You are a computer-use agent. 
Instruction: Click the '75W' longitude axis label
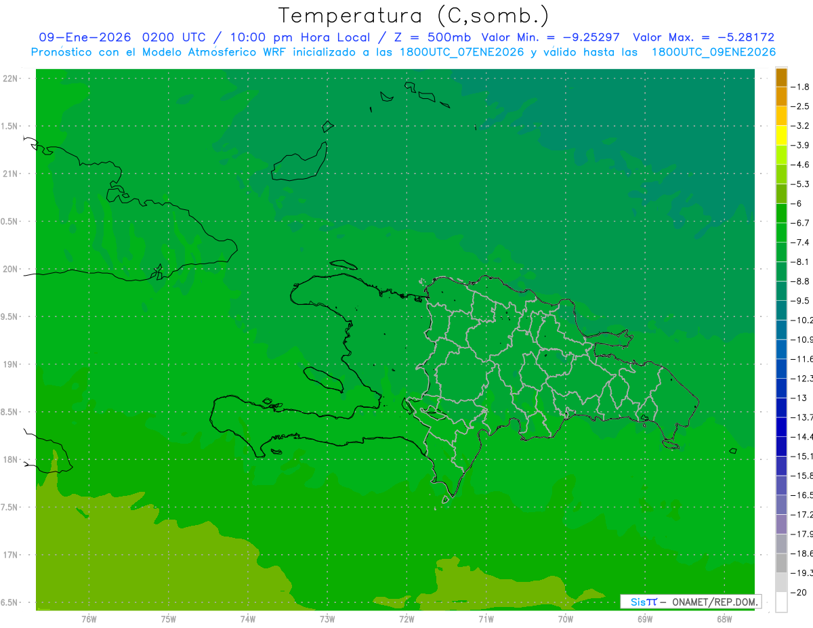tap(169, 619)
